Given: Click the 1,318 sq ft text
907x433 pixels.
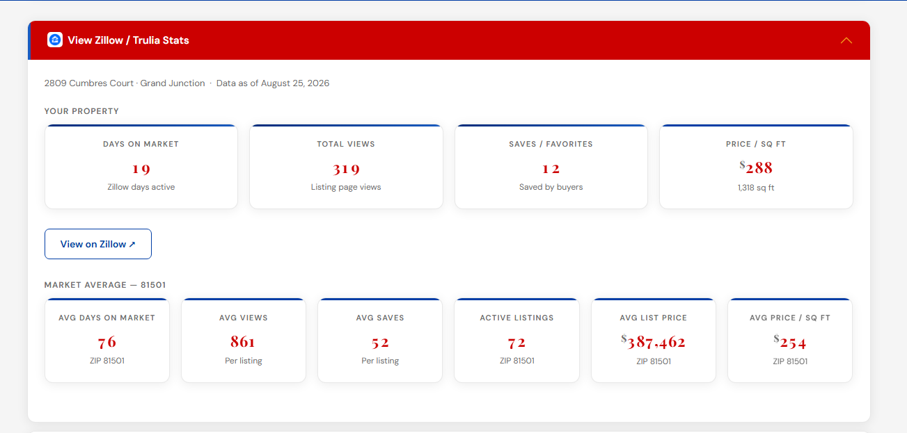Looking at the screenshot, I should click(x=756, y=188).
